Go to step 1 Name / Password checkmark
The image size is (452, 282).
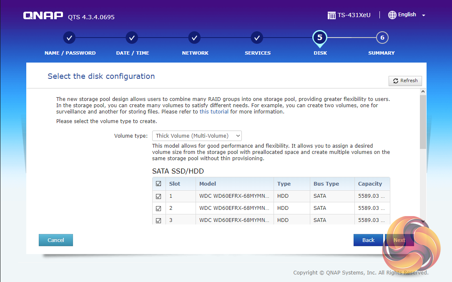pos(70,38)
